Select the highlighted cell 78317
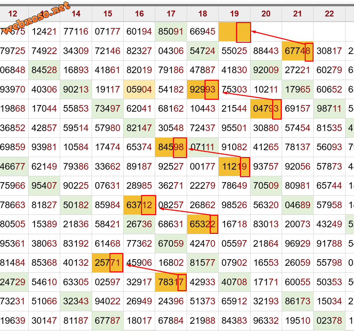Image resolution: width=354 pixels, height=331 pixels. pos(171,282)
